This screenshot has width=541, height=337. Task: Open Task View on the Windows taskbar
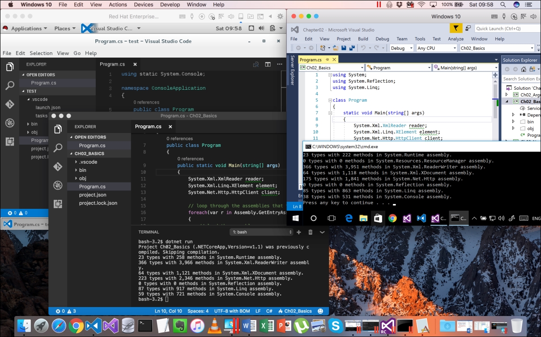tap(332, 218)
